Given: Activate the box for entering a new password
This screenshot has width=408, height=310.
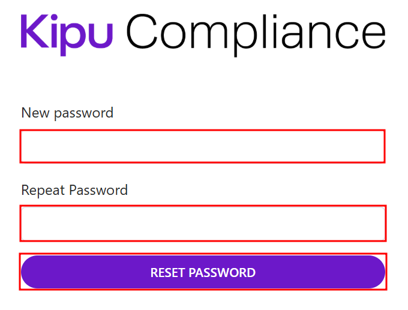Looking at the screenshot, I should 202,146.
